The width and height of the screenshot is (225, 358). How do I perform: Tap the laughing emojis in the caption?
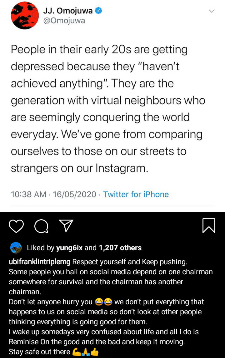103,302
